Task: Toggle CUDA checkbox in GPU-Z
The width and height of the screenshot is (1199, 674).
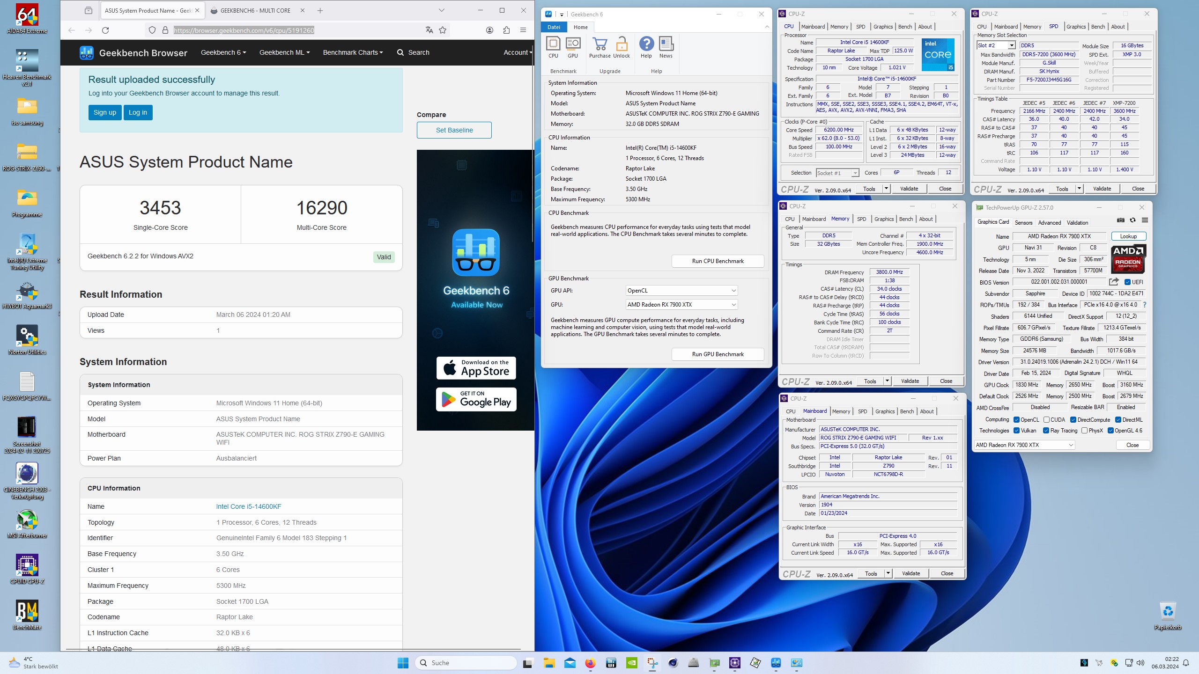Action: coord(1046,420)
